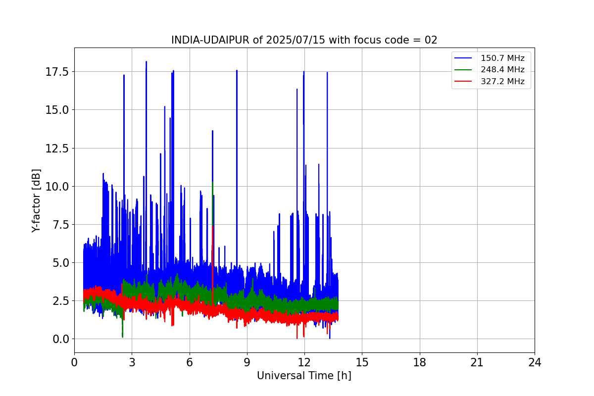Click the 12 tick on the time axis

[x=304, y=362]
